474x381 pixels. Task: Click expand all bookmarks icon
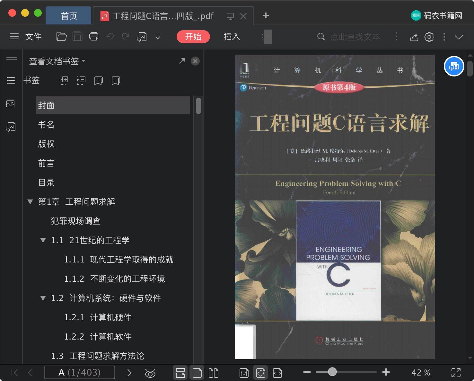[x=64, y=80]
